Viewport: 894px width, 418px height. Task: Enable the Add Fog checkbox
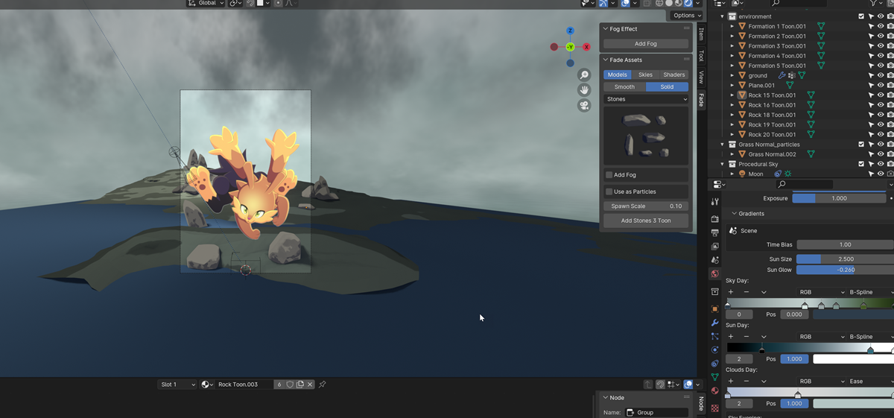(609, 175)
